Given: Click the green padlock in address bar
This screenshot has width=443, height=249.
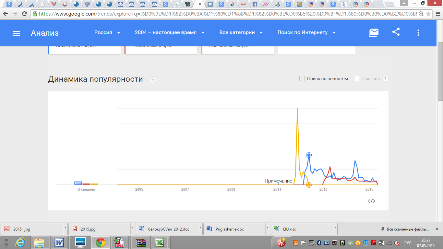Looking at the screenshot, I should tap(35, 14).
